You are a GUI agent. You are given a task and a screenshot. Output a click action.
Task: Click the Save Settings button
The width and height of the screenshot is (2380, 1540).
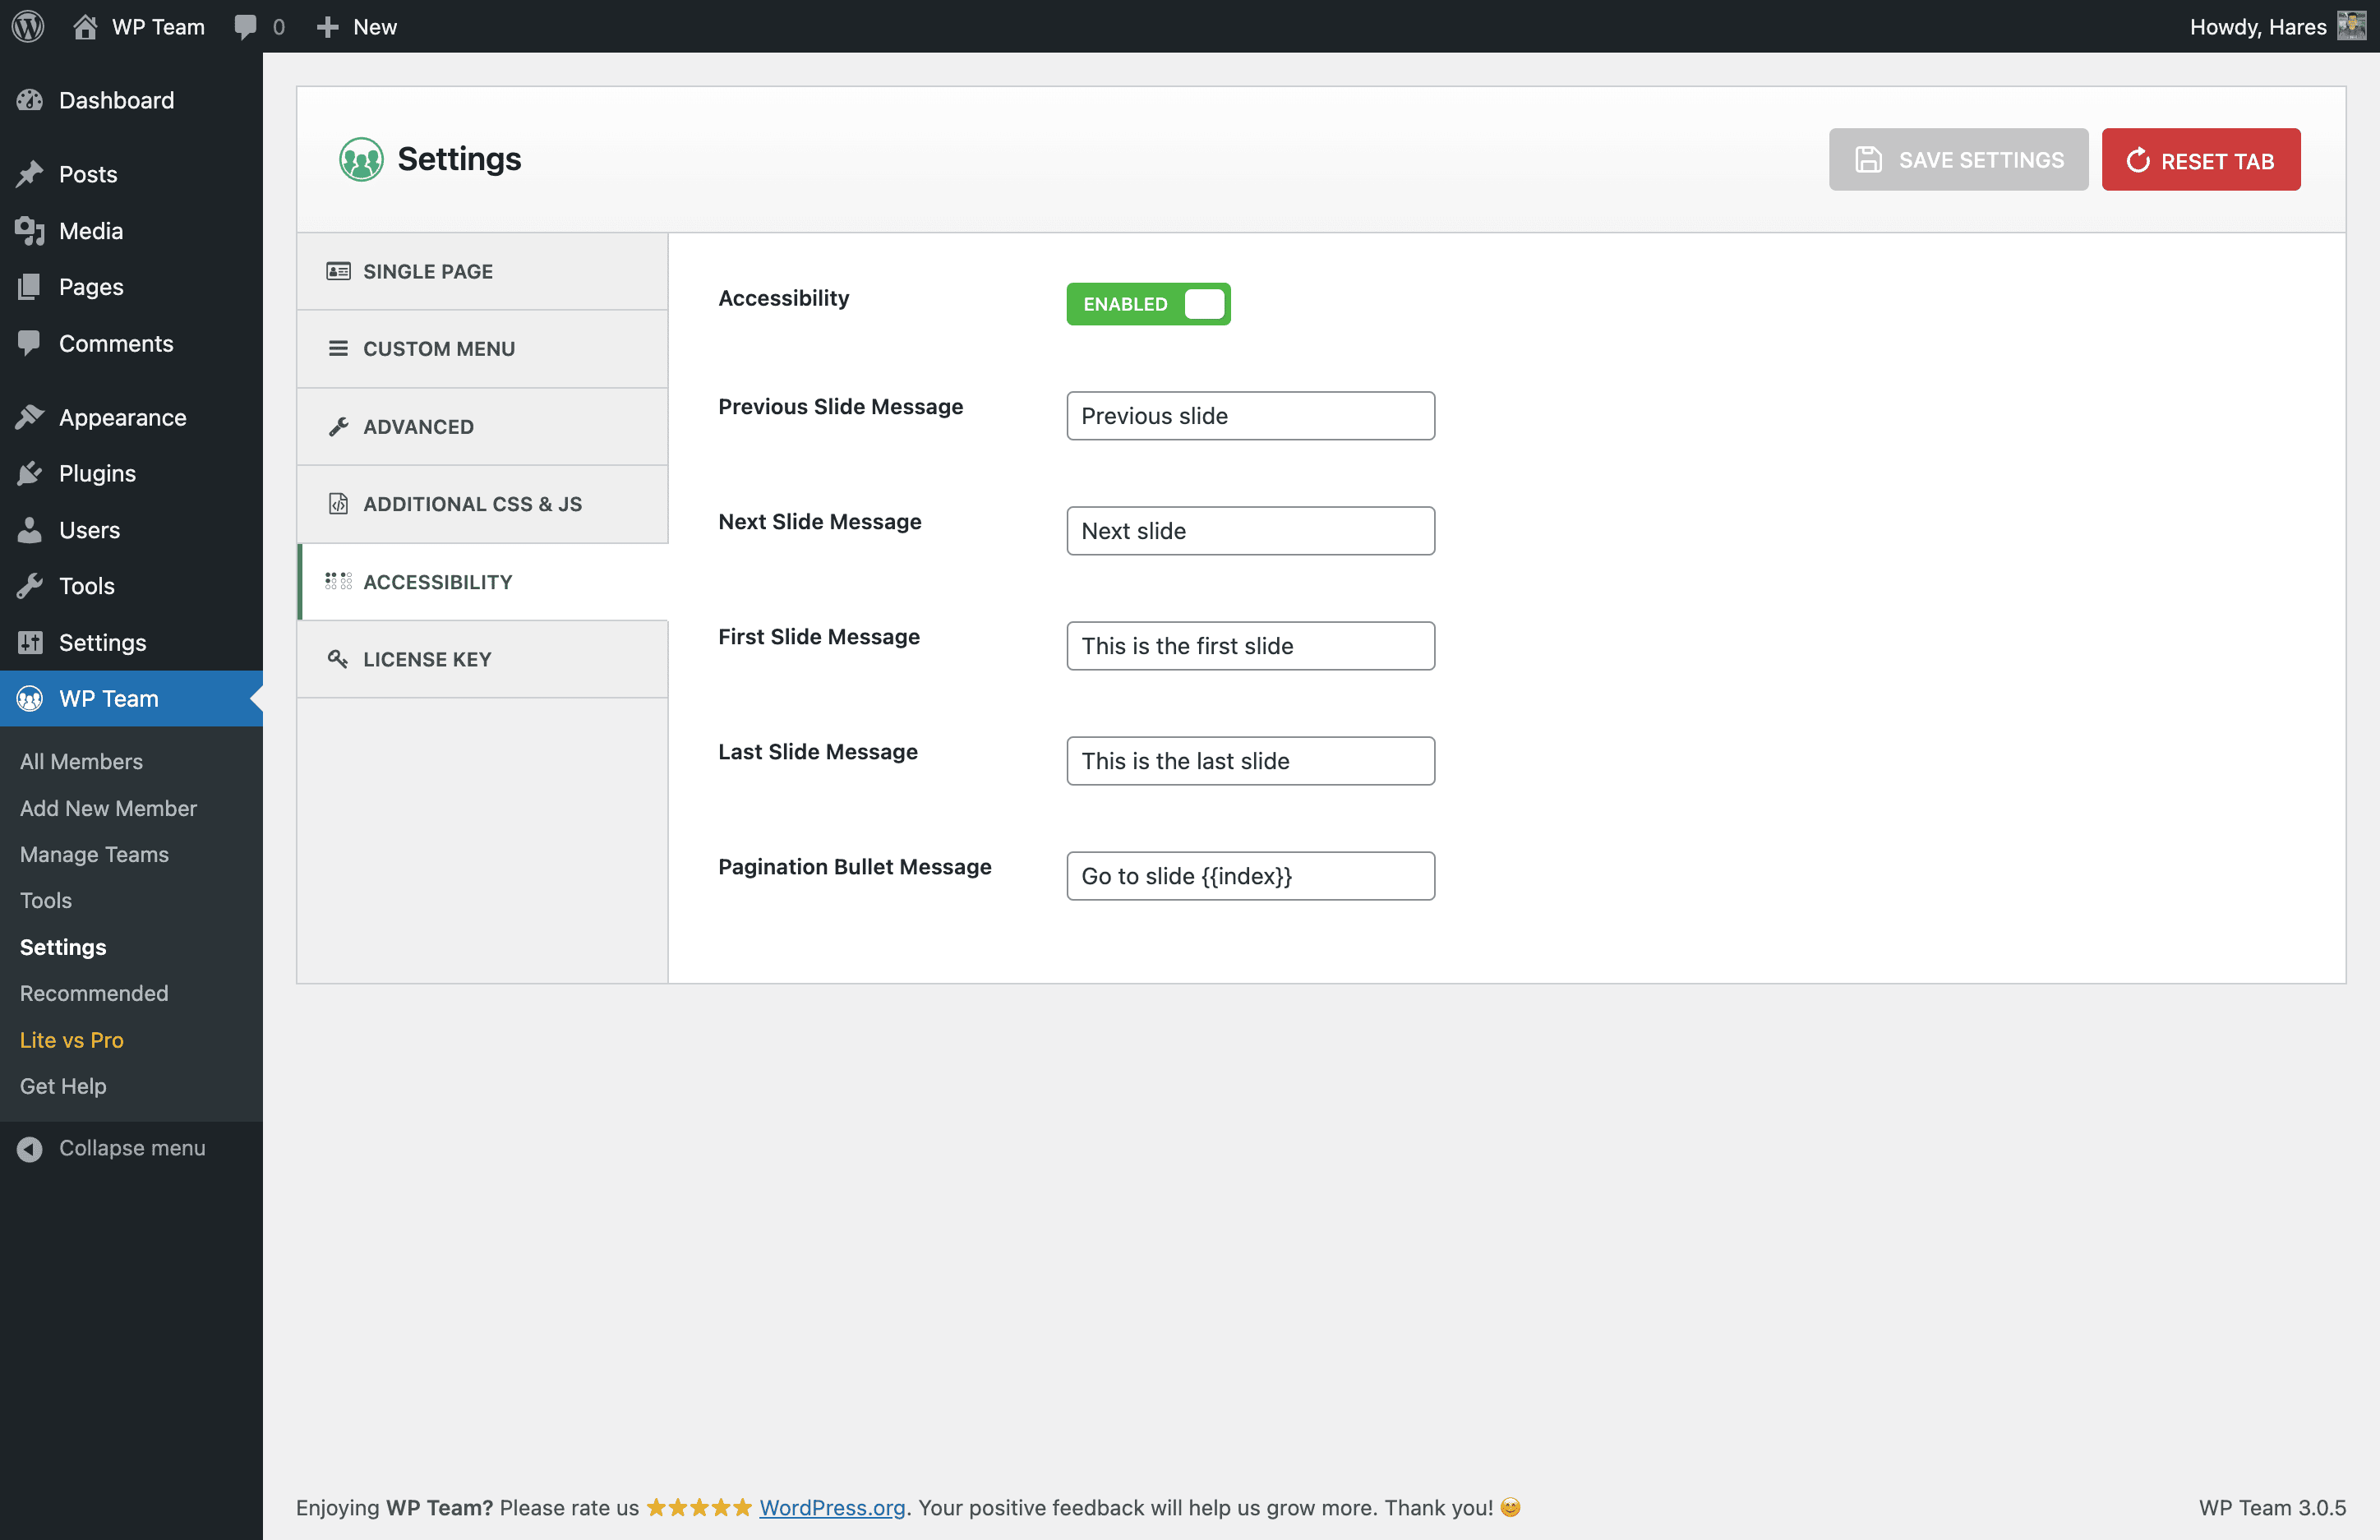click(x=1958, y=160)
